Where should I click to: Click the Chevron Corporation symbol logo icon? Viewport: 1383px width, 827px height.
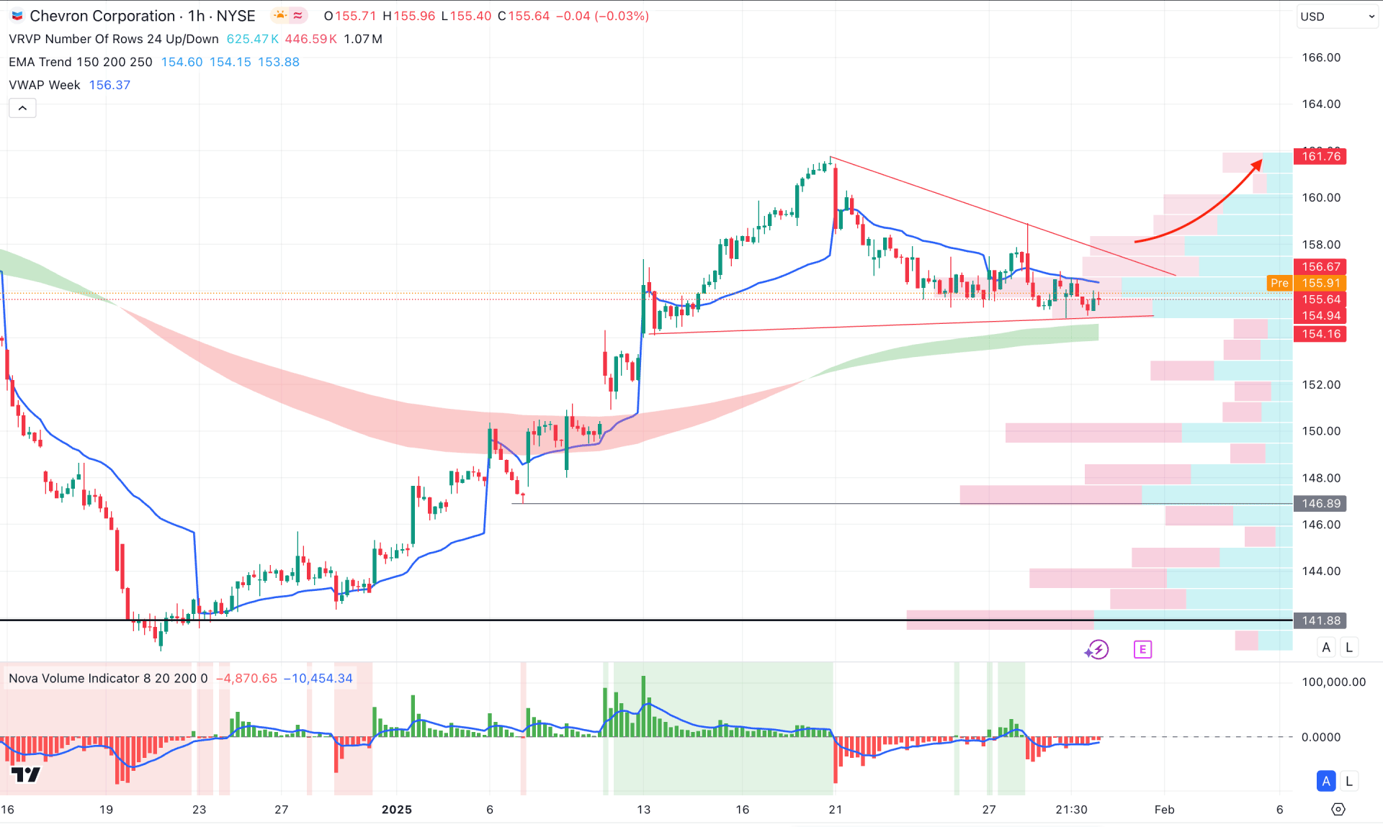pos(17,16)
